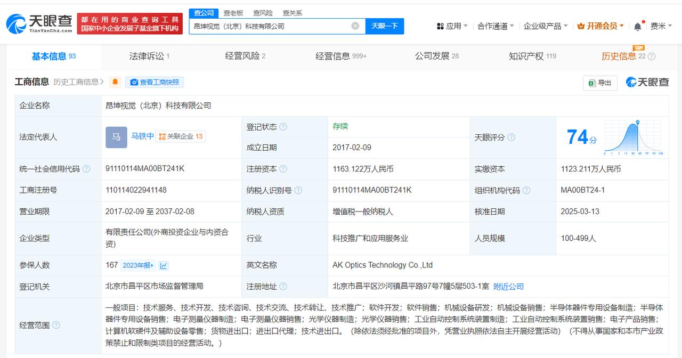The width and height of the screenshot is (682, 358).
Task: Open the 开通会员 dropdown
Action: (x=601, y=26)
